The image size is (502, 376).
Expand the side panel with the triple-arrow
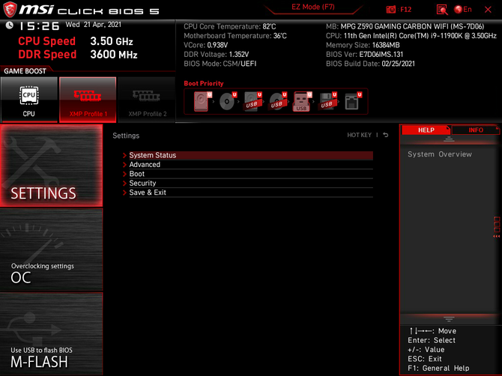tap(497, 236)
